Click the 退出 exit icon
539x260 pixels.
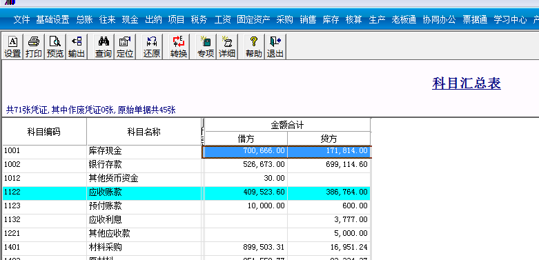click(x=275, y=47)
